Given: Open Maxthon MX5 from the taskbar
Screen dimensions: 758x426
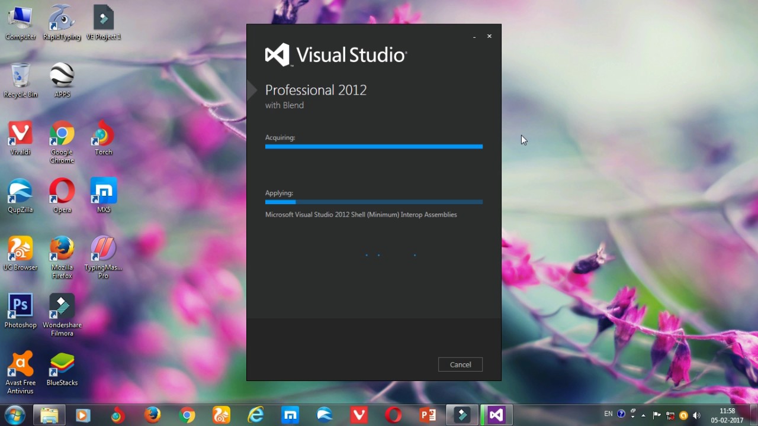Looking at the screenshot, I should click(x=290, y=415).
